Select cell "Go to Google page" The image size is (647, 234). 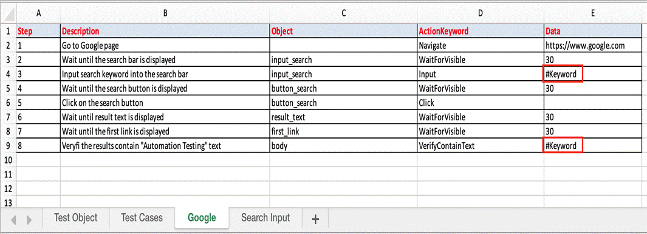coord(165,46)
